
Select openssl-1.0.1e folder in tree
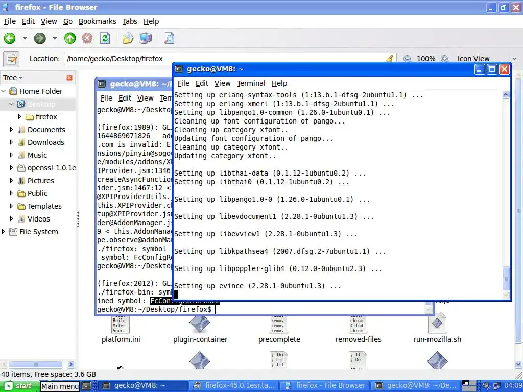52,168
